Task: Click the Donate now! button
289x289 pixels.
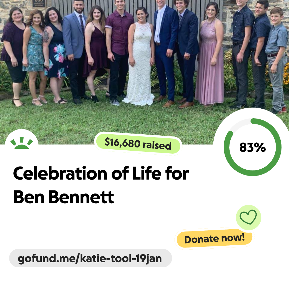Action: click(214, 239)
